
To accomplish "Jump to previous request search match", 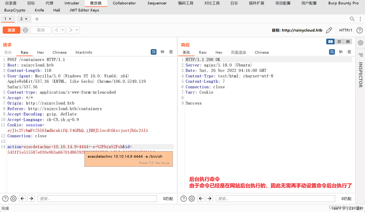I will [23, 198].
